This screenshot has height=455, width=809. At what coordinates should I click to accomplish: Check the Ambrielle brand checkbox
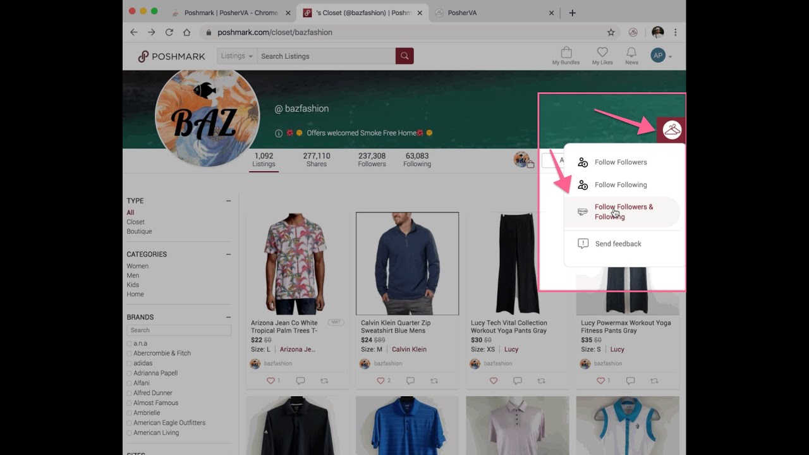[x=130, y=413]
